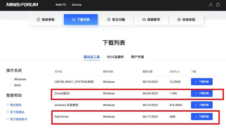Open the MINI PC menu
This screenshot has height=129, width=226.
[x=61, y=5]
